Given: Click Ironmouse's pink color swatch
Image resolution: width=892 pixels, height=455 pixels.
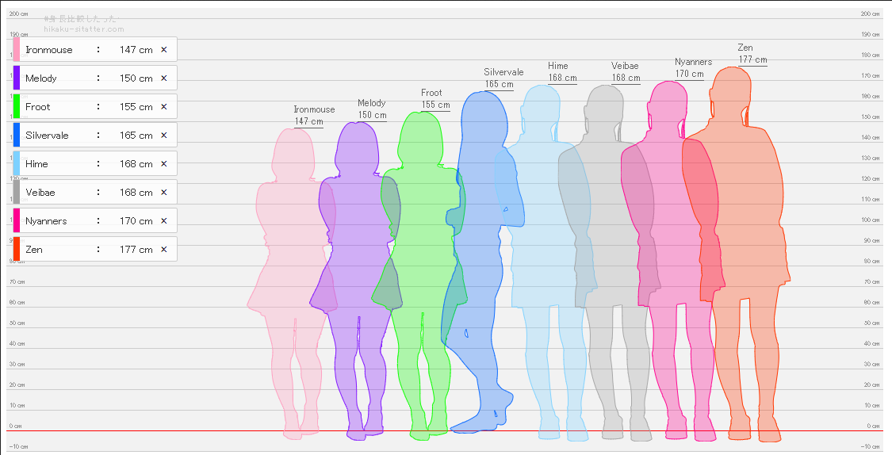Looking at the screenshot, I should (17, 49).
